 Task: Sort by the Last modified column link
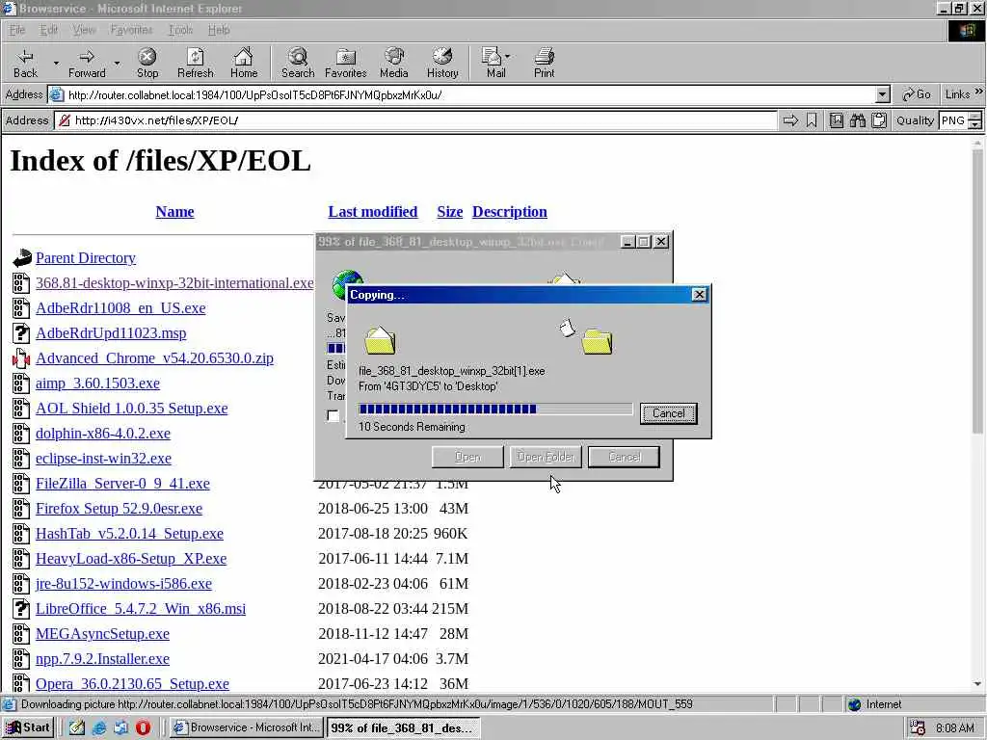[373, 211]
